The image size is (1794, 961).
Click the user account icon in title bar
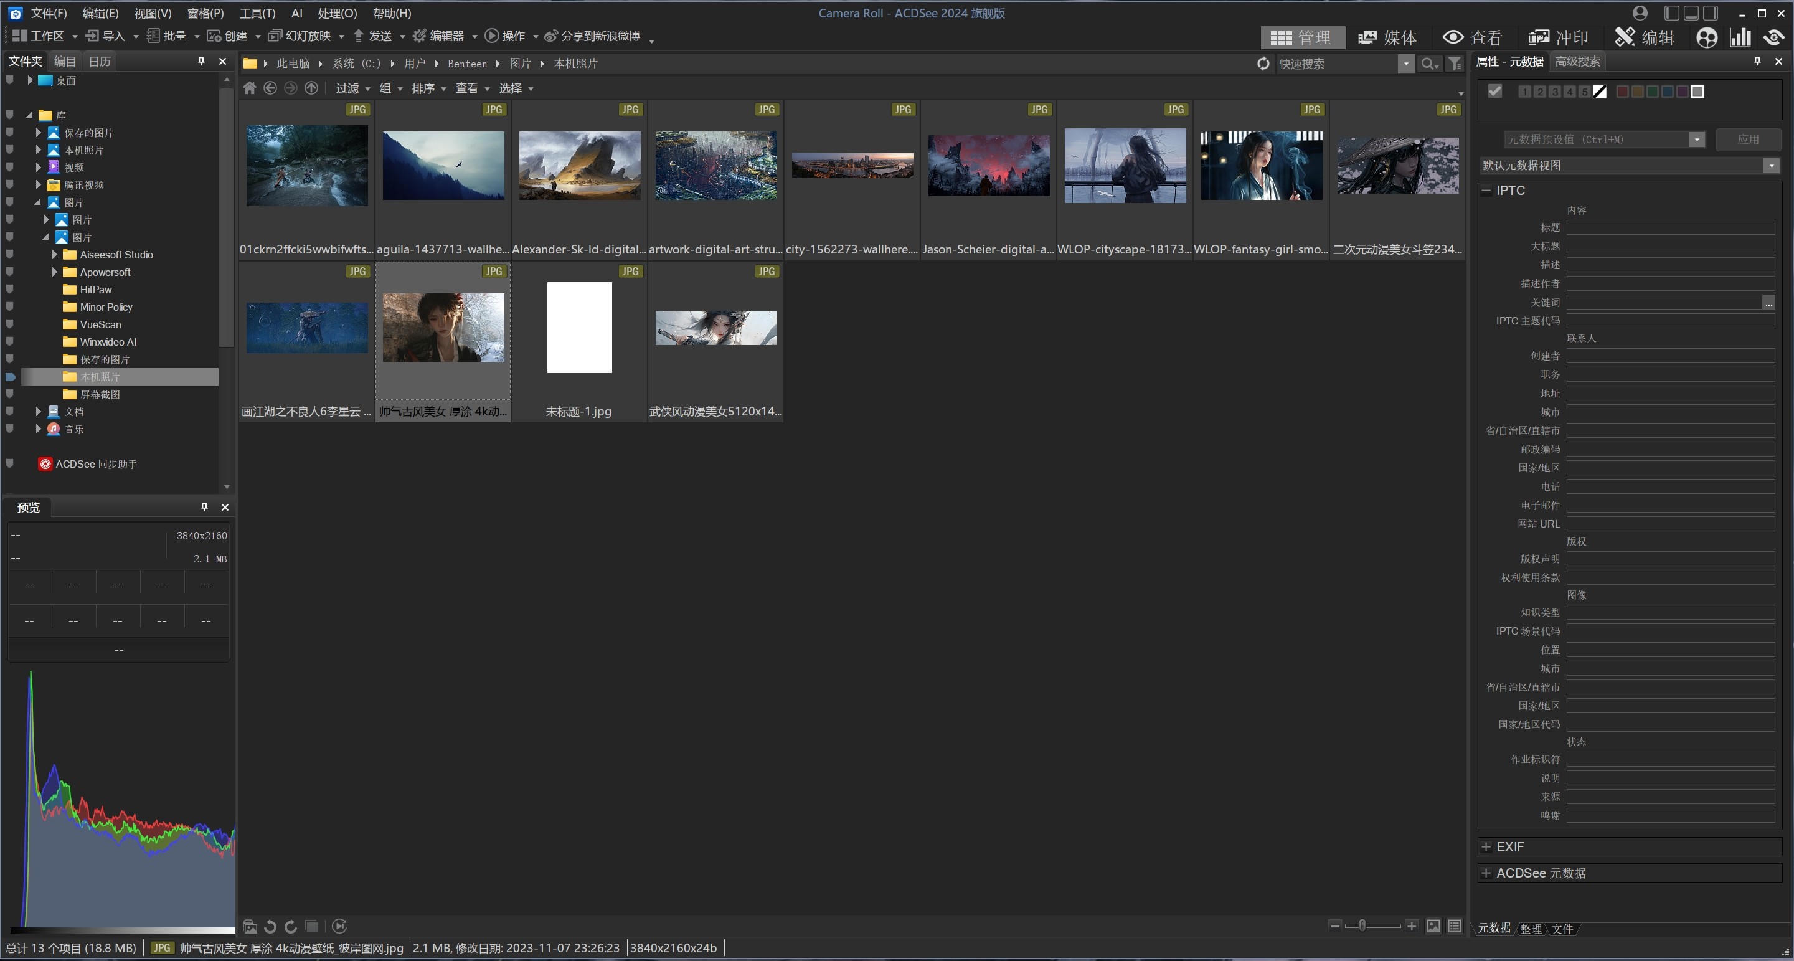click(x=1640, y=13)
